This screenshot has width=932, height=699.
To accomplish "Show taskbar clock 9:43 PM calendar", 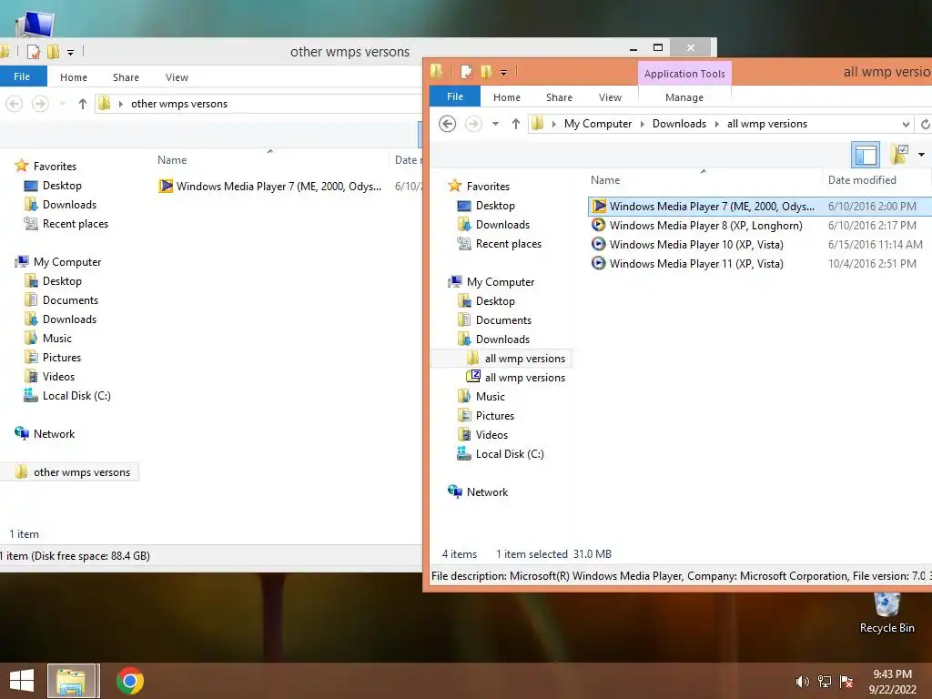I will (x=893, y=681).
